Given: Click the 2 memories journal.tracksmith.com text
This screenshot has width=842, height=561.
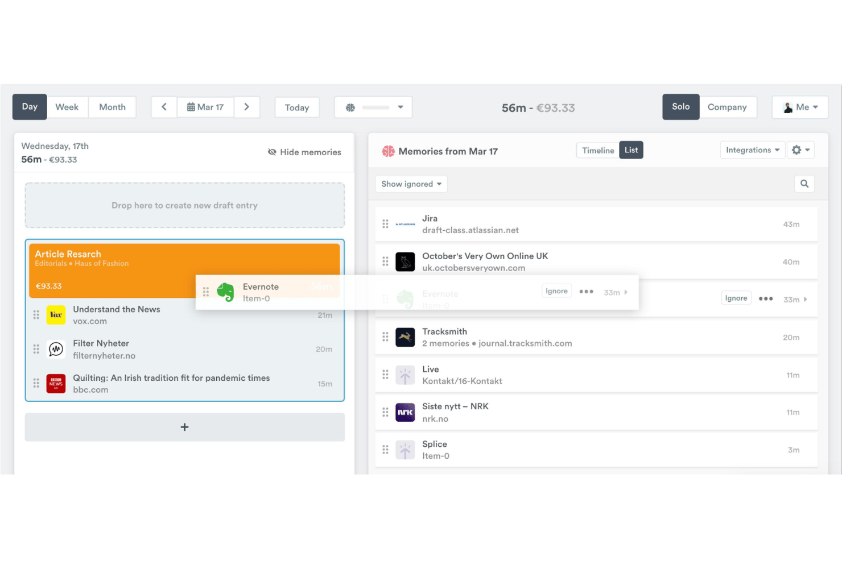Looking at the screenshot, I should [x=497, y=343].
